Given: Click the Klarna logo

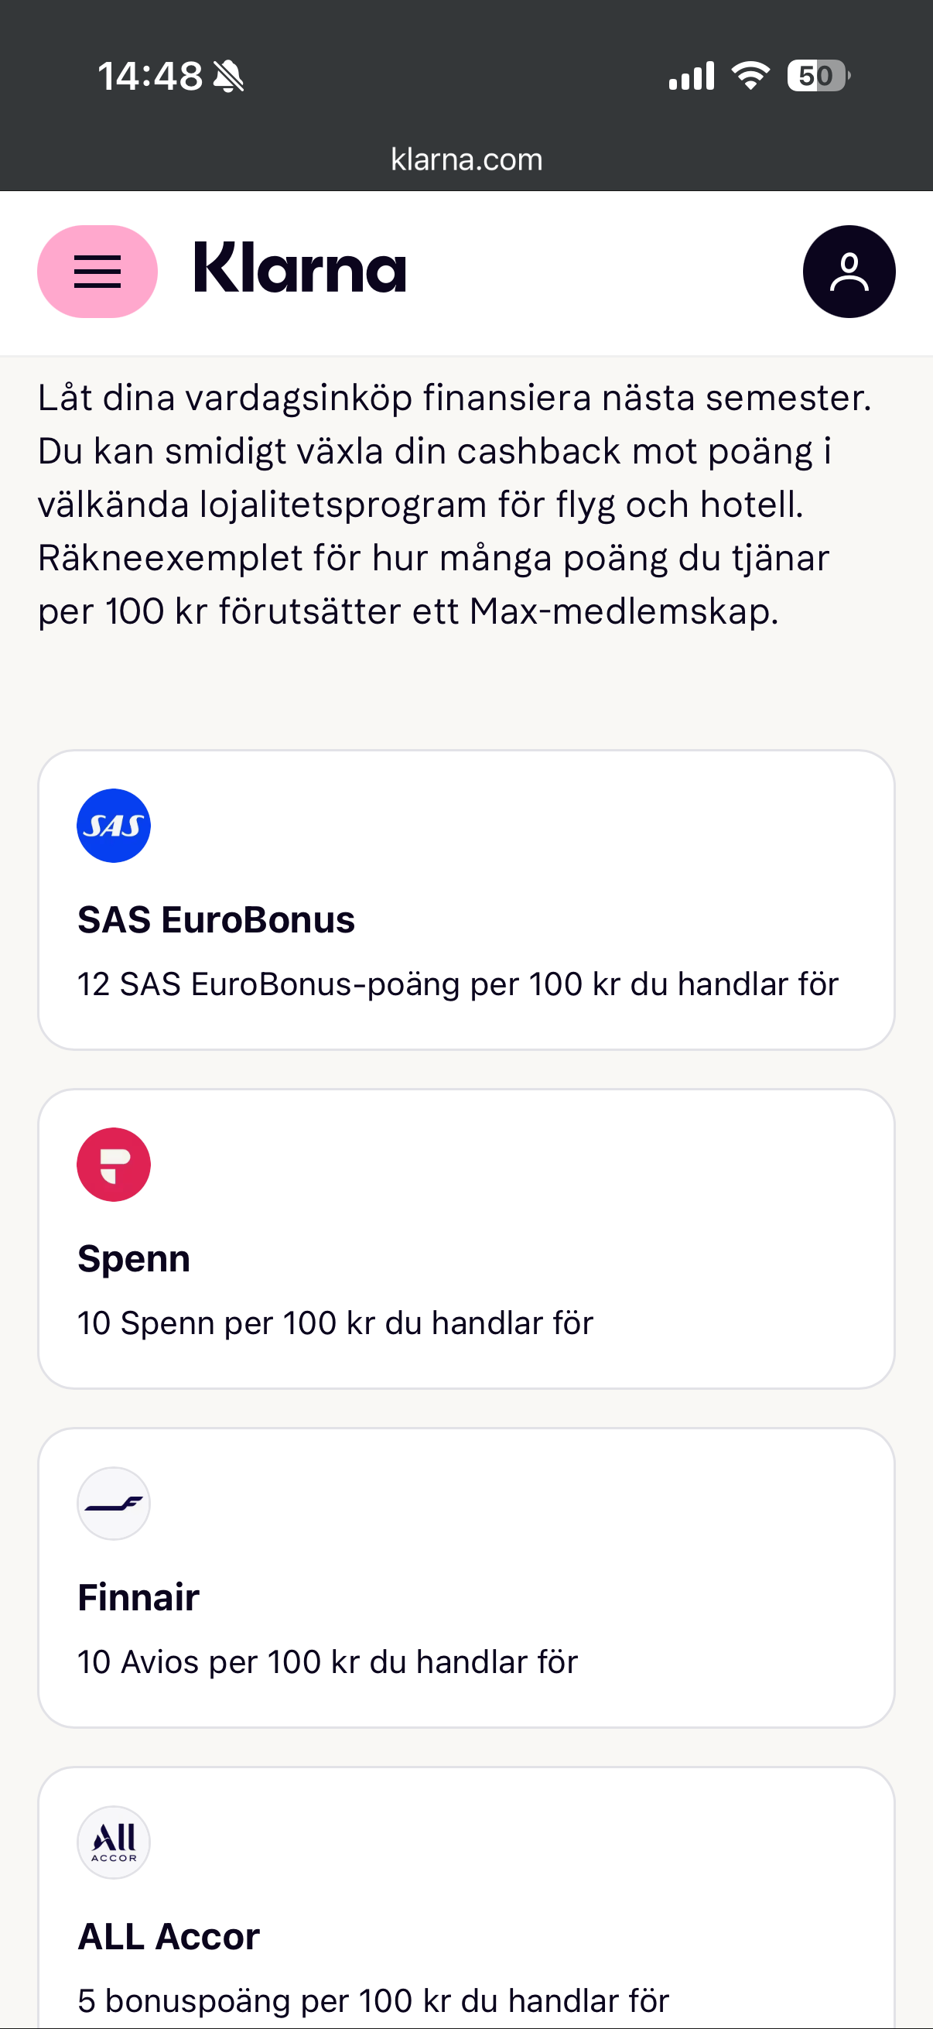Looking at the screenshot, I should [299, 269].
